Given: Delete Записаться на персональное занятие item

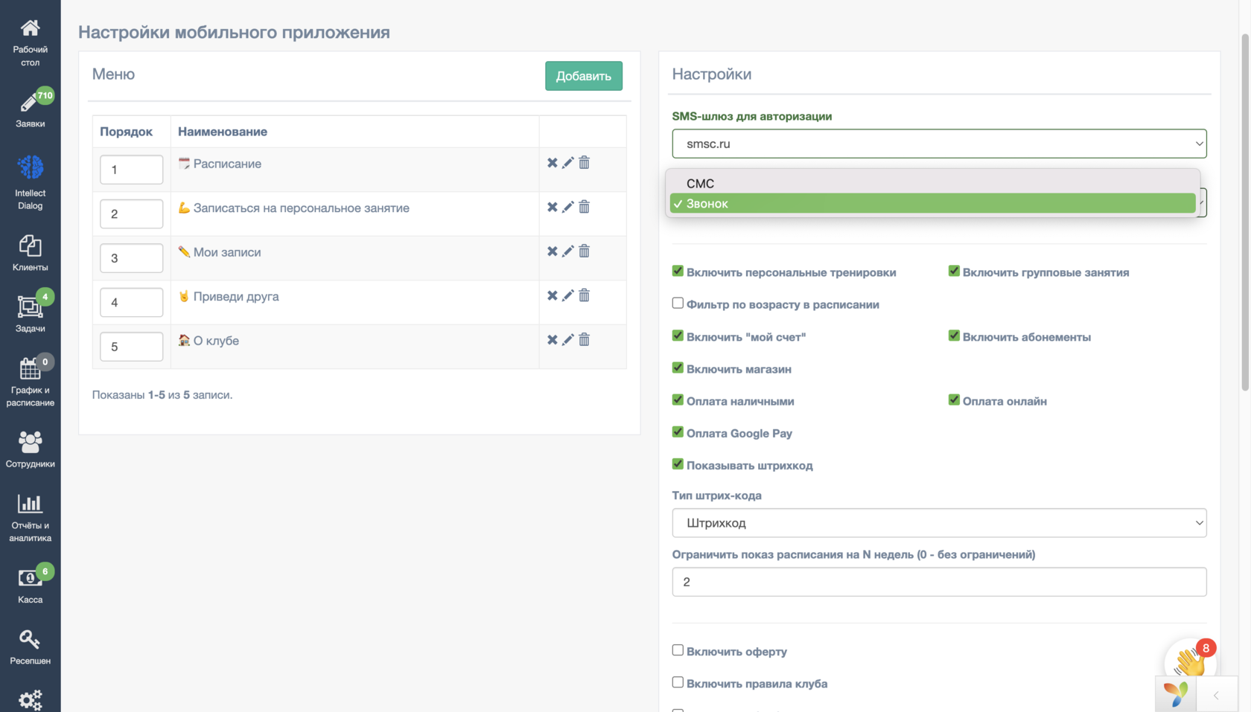Looking at the screenshot, I should (585, 207).
